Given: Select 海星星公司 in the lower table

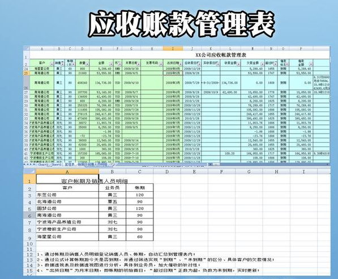Looking at the screenshot, I should 67,237.
